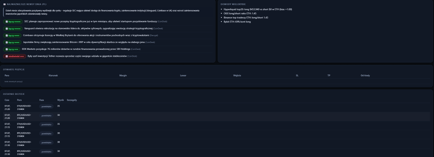
Task: Click the Dowody wielorybie panel heading
Action: [233, 4]
